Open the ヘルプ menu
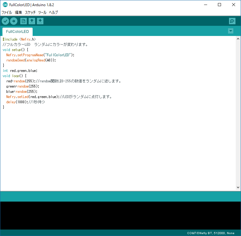The width and height of the screenshot is (241, 236). pos(53,12)
